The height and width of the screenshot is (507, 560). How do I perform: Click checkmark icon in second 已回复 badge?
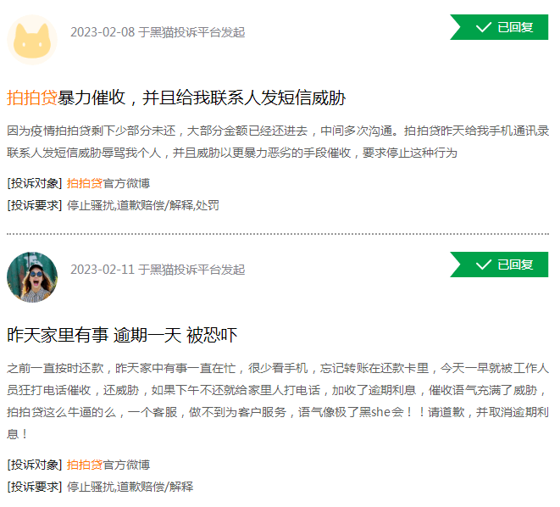coord(484,265)
